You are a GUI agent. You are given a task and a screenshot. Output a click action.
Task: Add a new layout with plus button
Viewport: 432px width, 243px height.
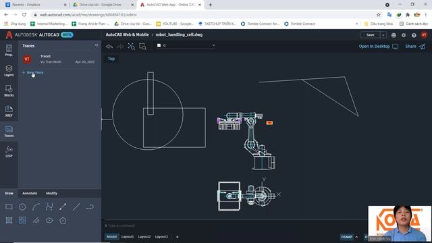click(x=177, y=237)
